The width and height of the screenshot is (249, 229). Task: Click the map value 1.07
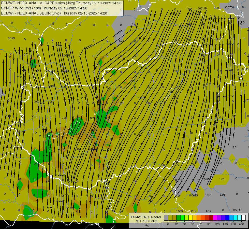[208, 195]
